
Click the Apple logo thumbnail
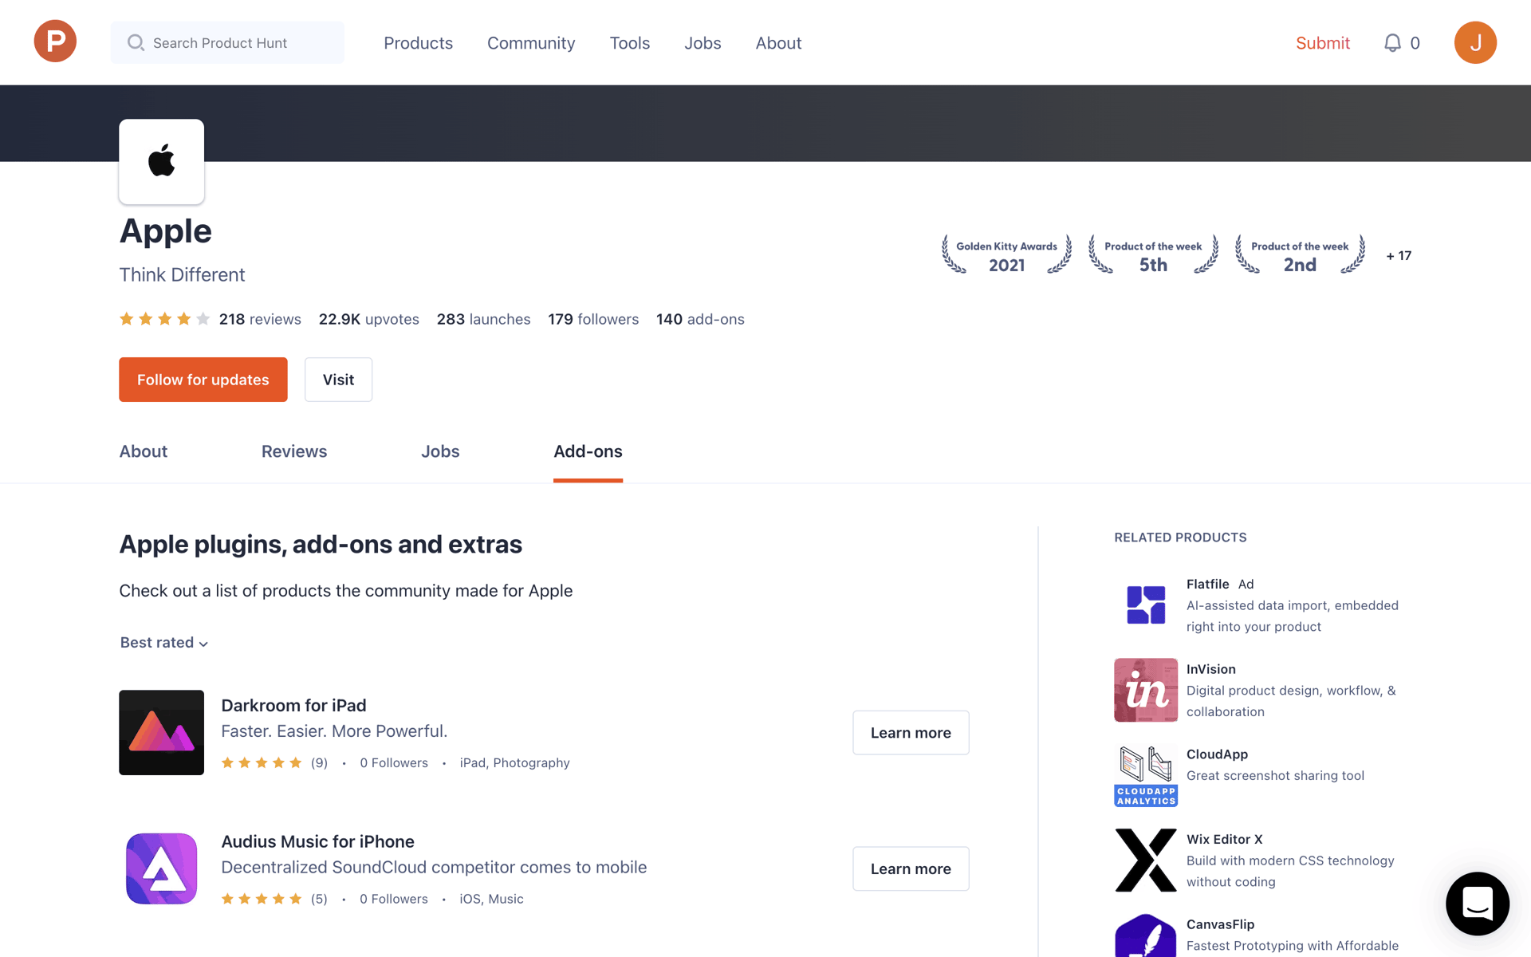pyautogui.click(x=162, y=162)
